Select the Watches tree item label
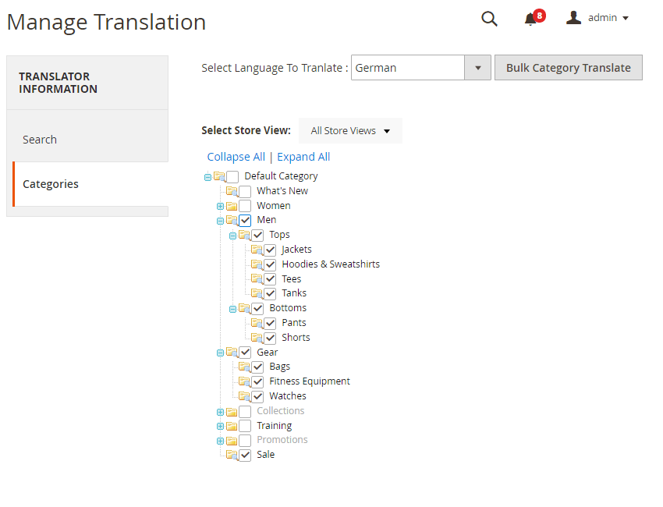This screenshot has height=507, width=663. (288, 396)
